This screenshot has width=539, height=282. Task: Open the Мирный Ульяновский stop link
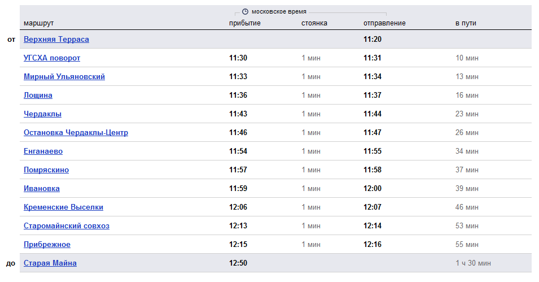pyautogui.click(x=64, y=76)
